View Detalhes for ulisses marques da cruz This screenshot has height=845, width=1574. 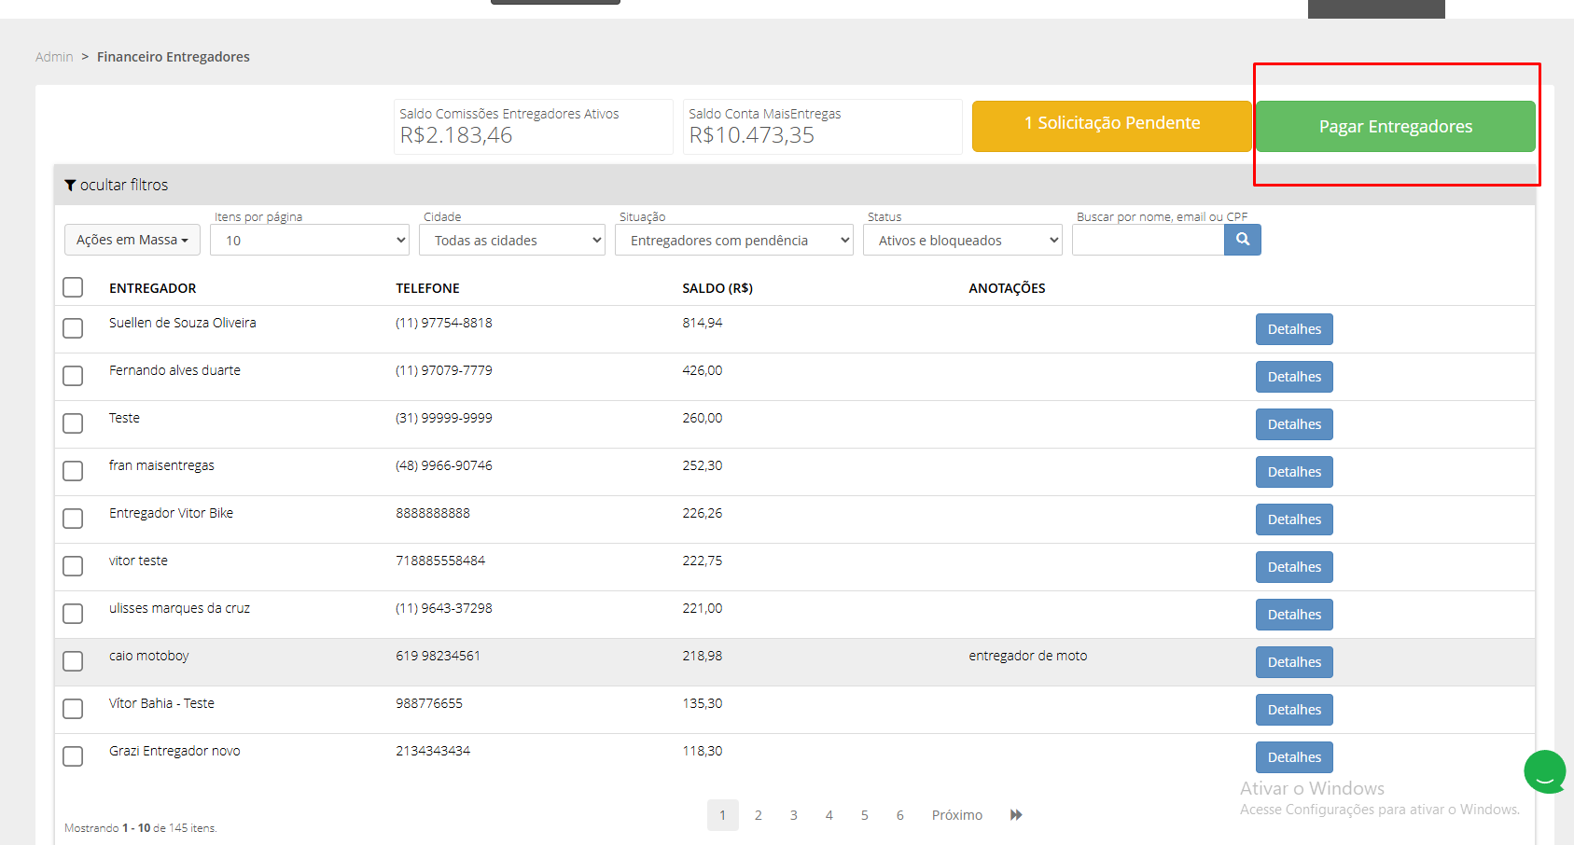coord(1294,615)
